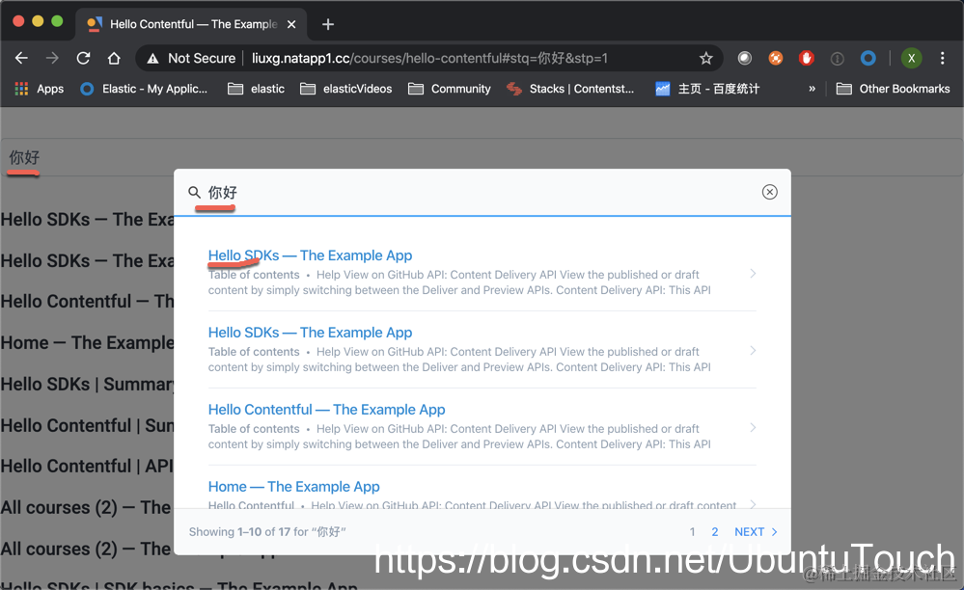Viewport: 964px width, 590px height.
Task: Open second Hello SDKs result chevron
Action: (x=753, y=351)
